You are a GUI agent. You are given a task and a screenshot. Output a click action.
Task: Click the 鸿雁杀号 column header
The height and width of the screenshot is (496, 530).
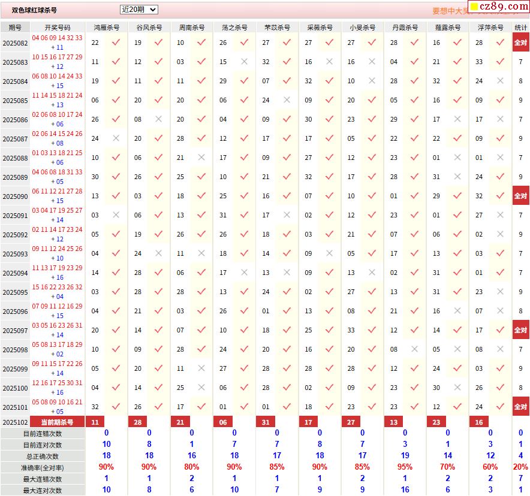107,28
